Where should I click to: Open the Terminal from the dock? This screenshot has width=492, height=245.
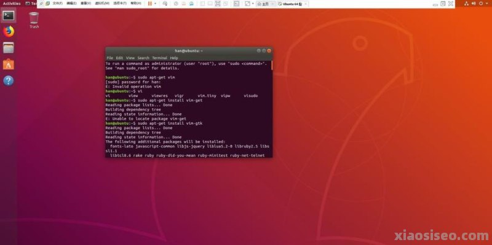pos(9,15)
